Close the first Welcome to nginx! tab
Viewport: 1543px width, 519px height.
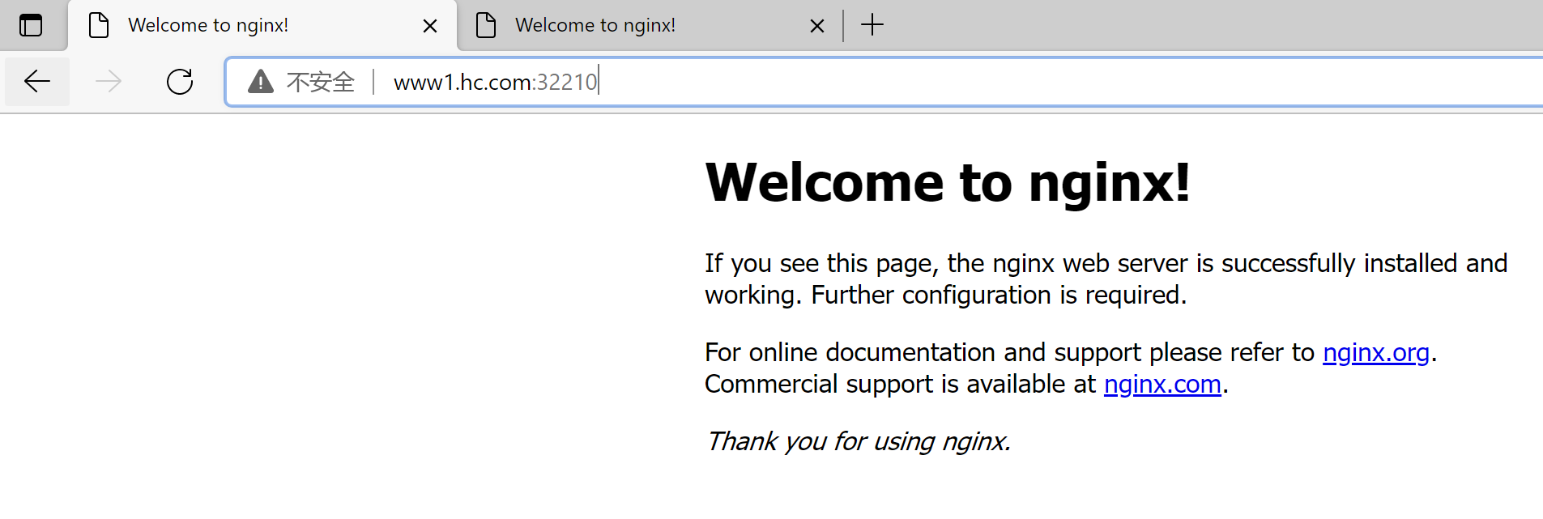[x=430, y=26]
